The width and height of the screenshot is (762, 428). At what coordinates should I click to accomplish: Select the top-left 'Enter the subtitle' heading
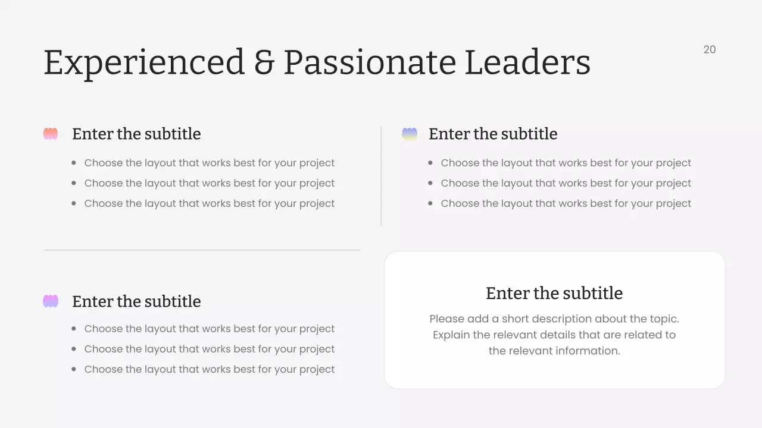pyautogui.click(x=136, y=134)
